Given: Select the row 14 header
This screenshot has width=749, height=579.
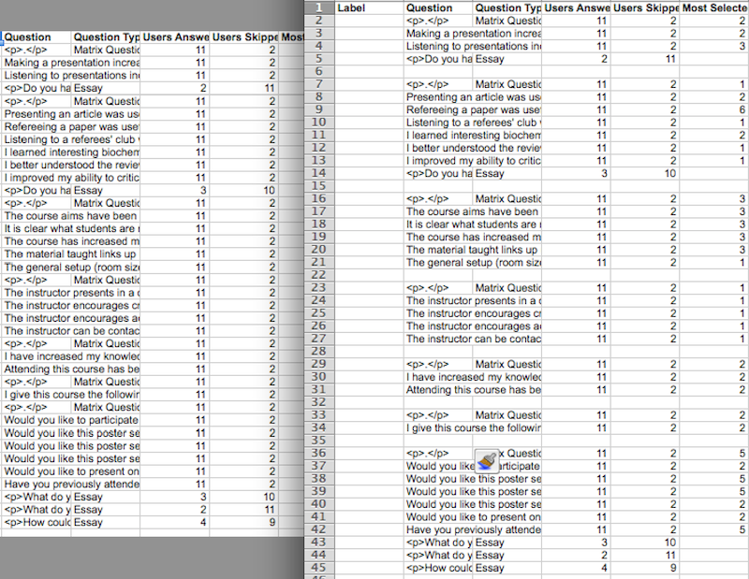Looking at the screenshot, I should pos(318,173).
